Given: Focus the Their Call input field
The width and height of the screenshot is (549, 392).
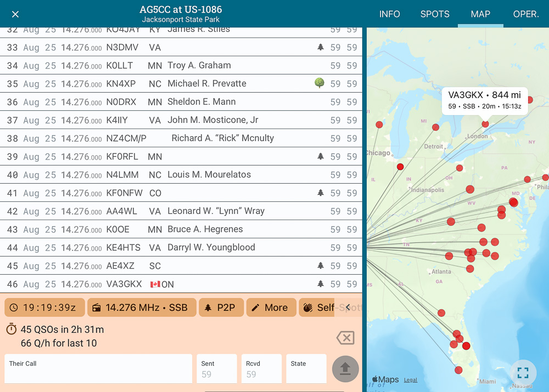Looking at the screenshot, I should pyautogui.click(x=98, y=369).
